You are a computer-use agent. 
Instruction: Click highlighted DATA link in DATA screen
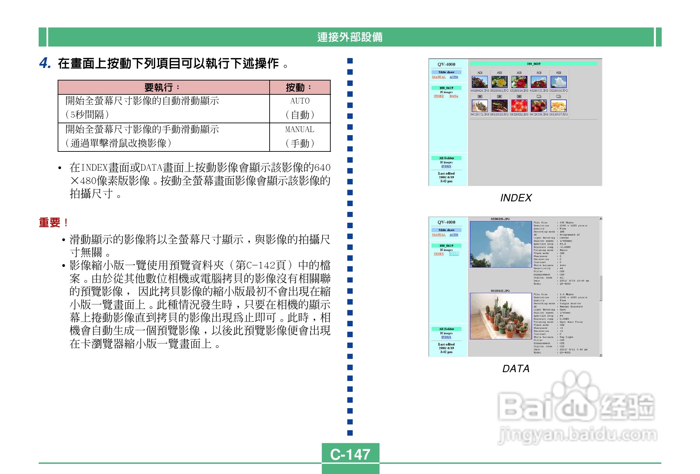coord(453,254)
